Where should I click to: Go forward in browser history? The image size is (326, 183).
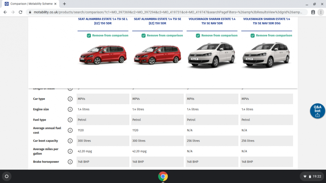point(13,12)
